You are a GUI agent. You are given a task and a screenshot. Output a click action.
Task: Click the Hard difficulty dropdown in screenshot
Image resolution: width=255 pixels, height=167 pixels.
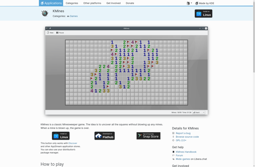click(198, 112)
